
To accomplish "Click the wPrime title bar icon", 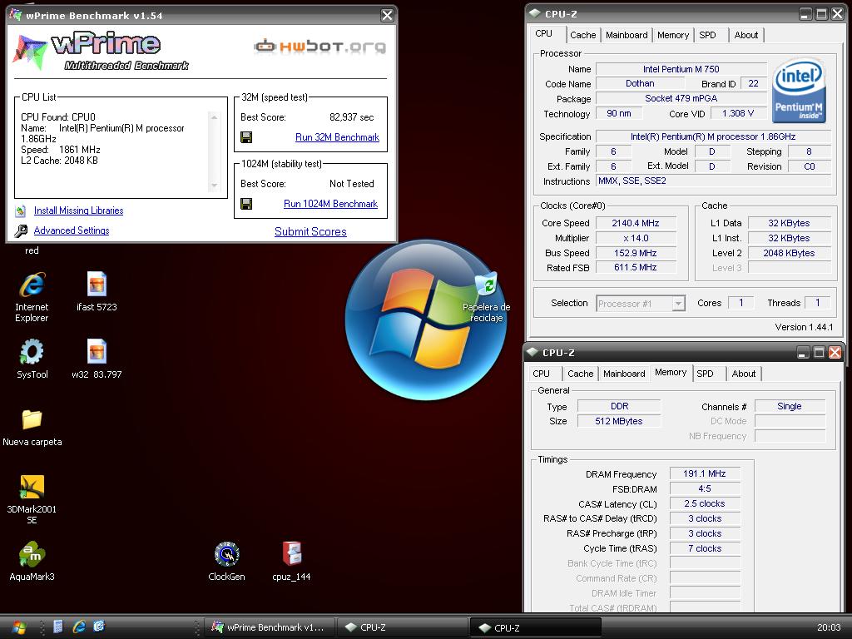I will coord(15,15).
